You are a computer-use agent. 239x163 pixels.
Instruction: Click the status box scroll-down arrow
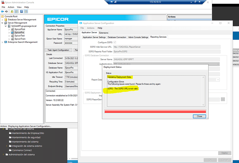click(203, 105)
